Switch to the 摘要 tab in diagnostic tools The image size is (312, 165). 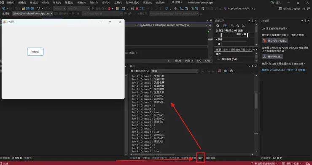click(218, 50)
